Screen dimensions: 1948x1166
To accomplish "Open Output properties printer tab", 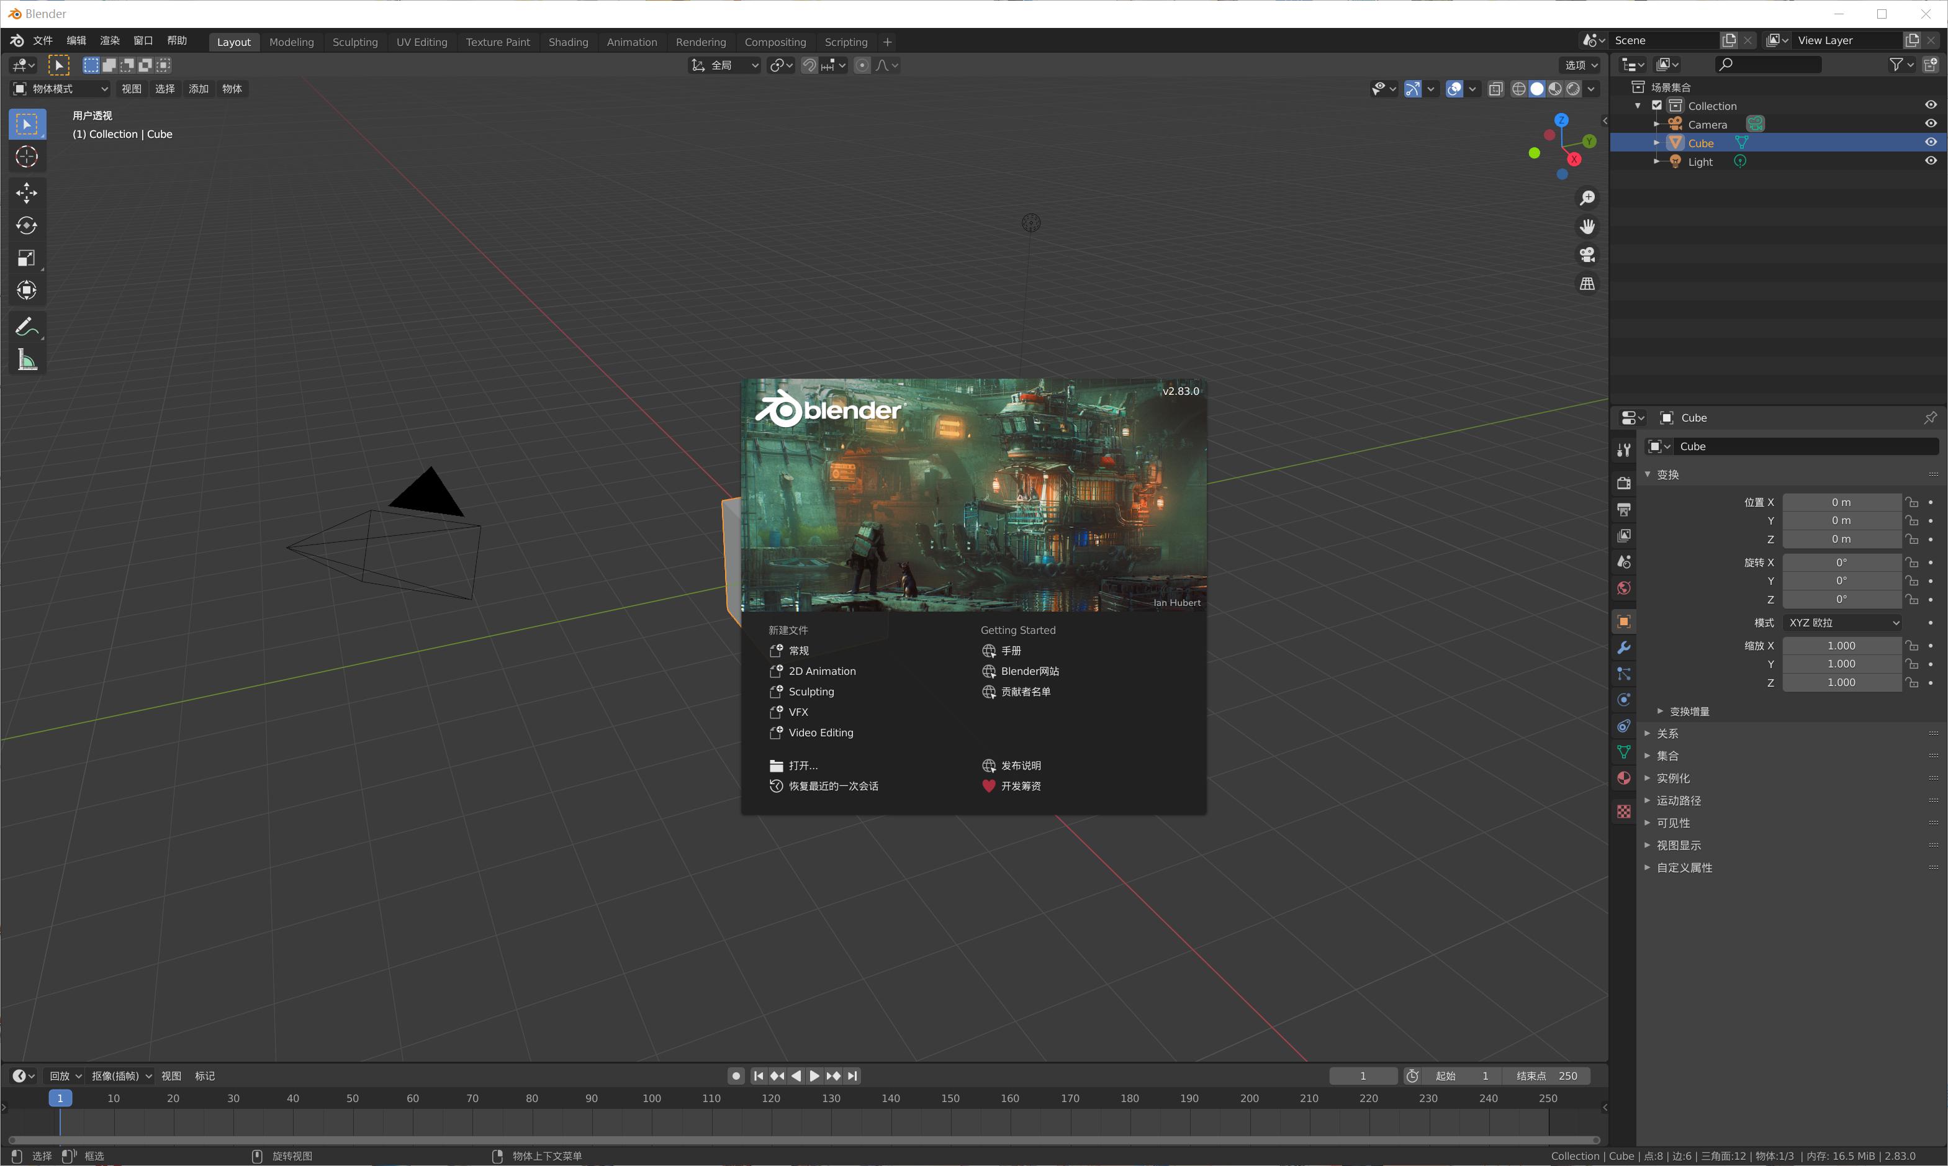I will [x=1623, y=510].
